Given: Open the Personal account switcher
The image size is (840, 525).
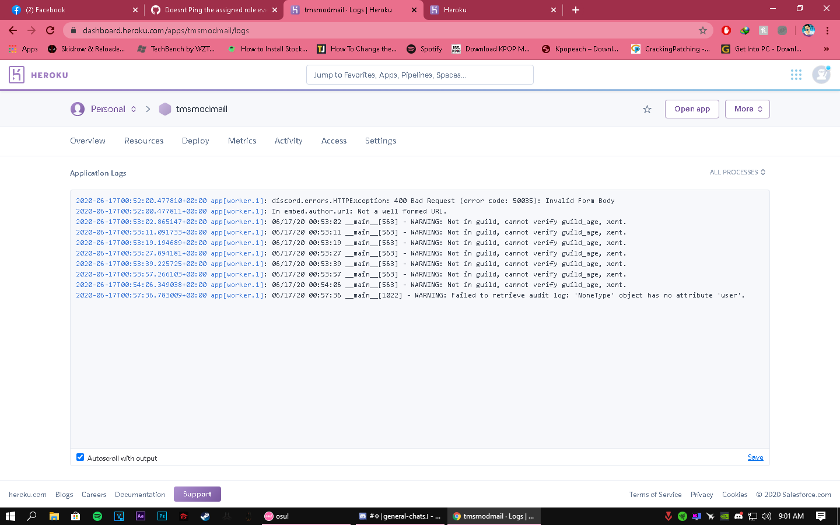Looking at the screenshot, I should (x=112, y=109).
